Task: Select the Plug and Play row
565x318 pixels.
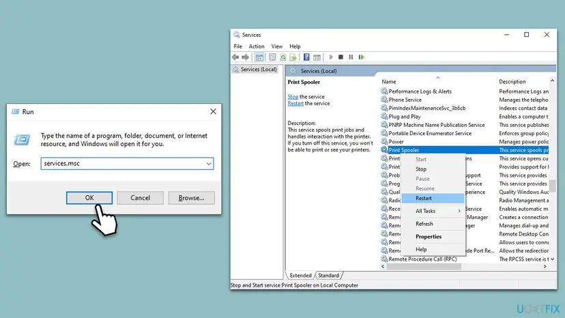Action: [464, 117]
